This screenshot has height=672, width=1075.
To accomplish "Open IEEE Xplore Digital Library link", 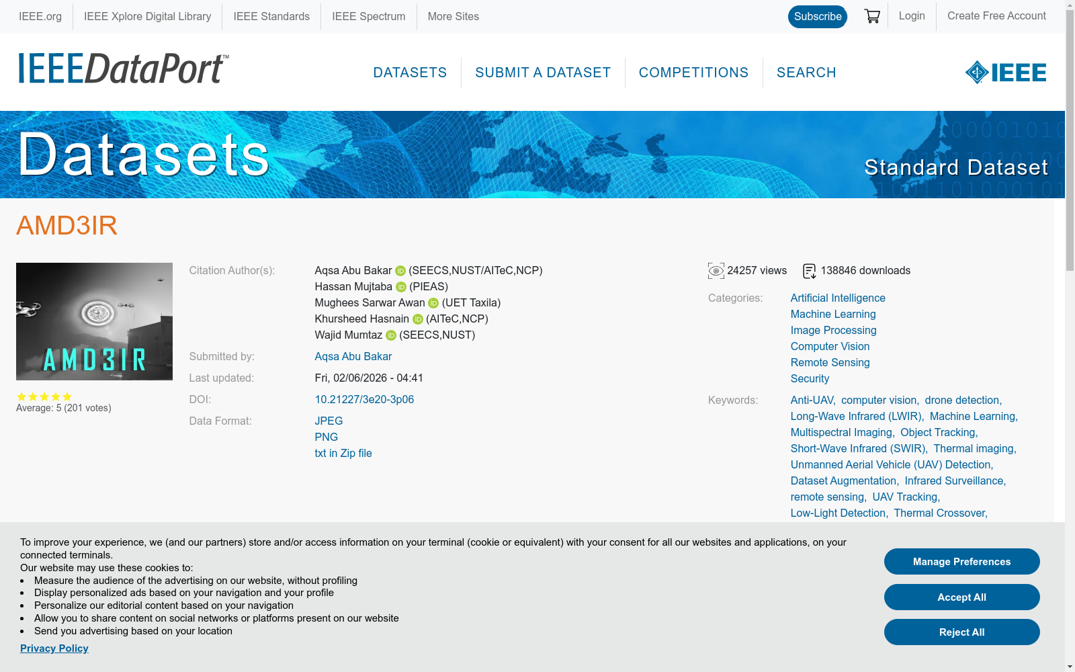I will [x=147, y=16].
